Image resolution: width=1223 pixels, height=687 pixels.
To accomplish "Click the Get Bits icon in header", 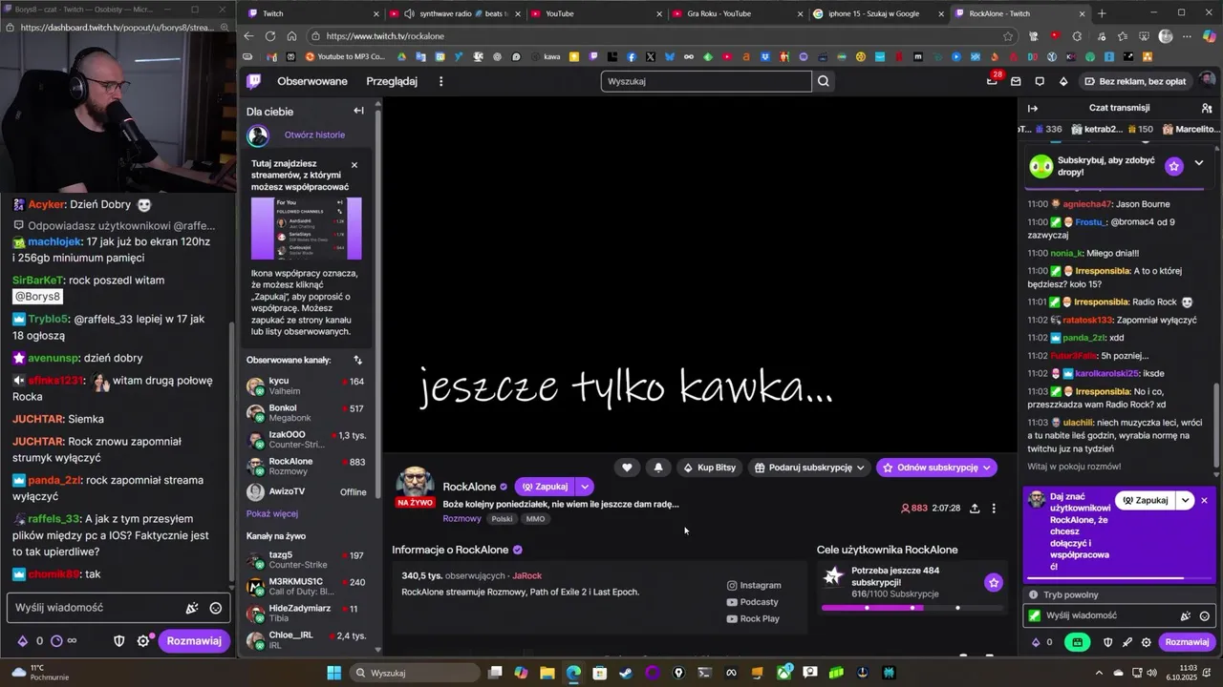I will click(1063, 81).
